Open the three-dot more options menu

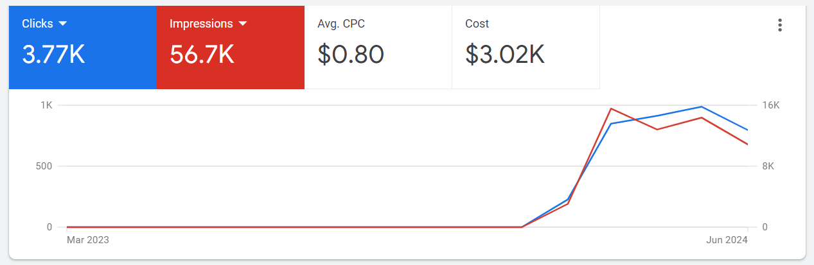click(780, 25)
